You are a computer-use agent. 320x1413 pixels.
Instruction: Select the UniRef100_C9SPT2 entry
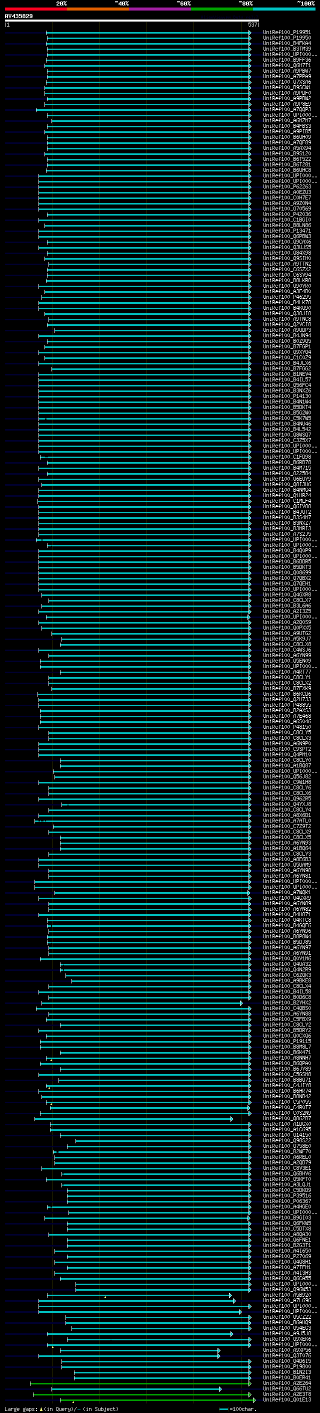pos(286,749)
